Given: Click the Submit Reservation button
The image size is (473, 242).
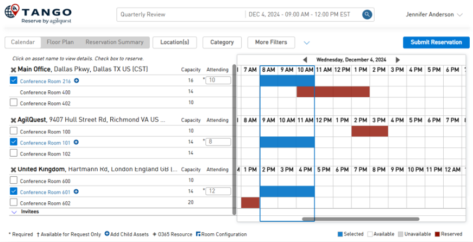Looking at the screenshot, I should [x=436, y=42].
